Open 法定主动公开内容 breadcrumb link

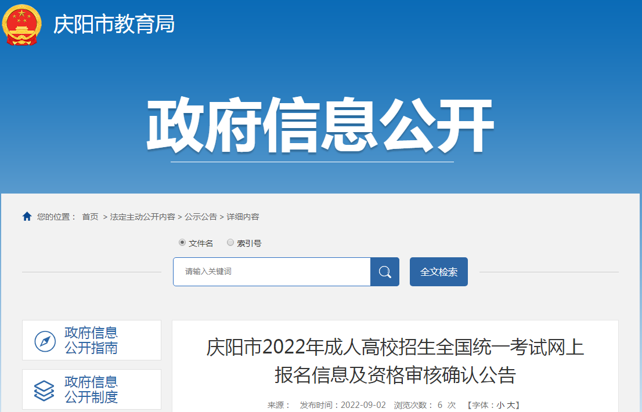coord(142,217)
